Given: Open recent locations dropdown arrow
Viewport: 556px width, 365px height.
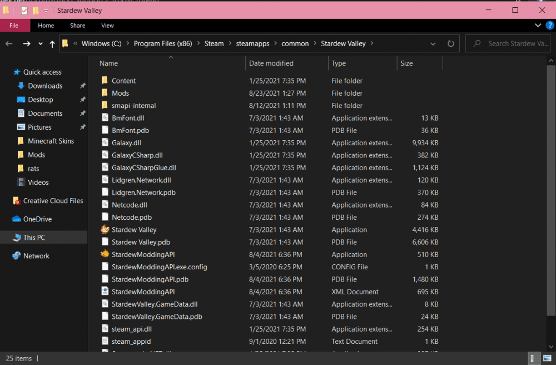Looking at the screenshot, I should pyautogui.click(x=41, y=43).
